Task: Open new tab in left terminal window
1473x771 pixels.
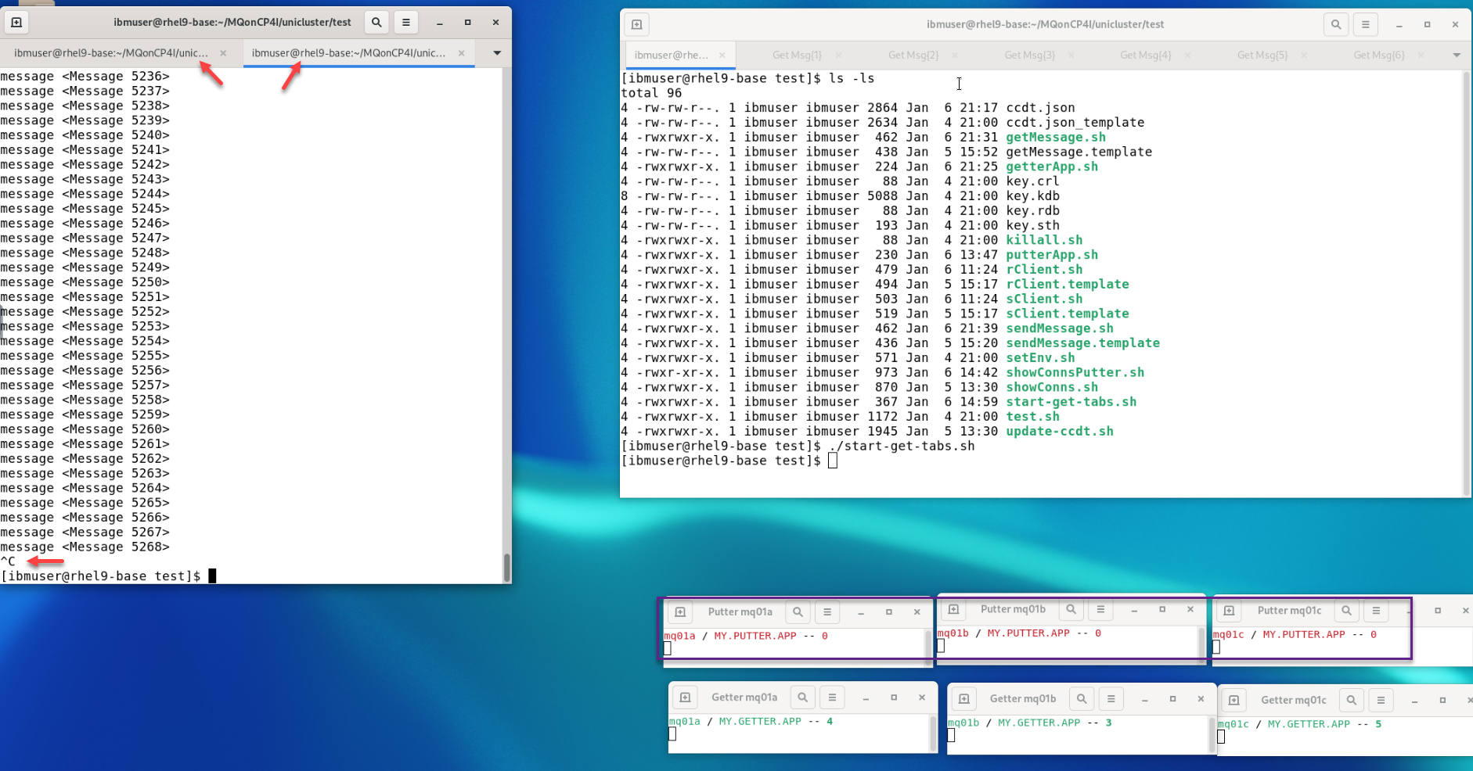Action: click(16, 23)
